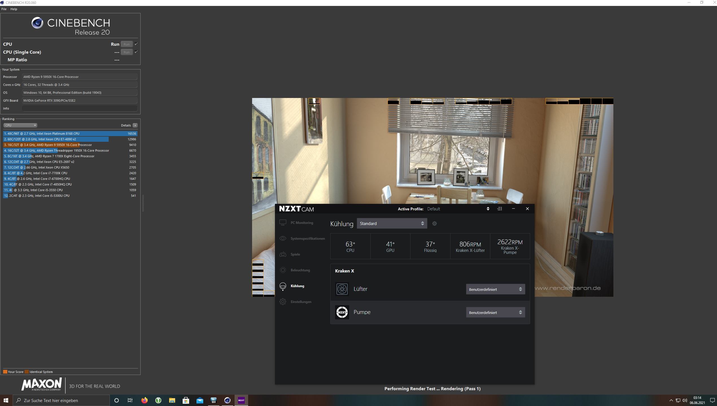The width and height of the screenshot is (717, 406).
Task: Open the green Xbox-style taskbar icon
Action: click(x=158, y=400)
